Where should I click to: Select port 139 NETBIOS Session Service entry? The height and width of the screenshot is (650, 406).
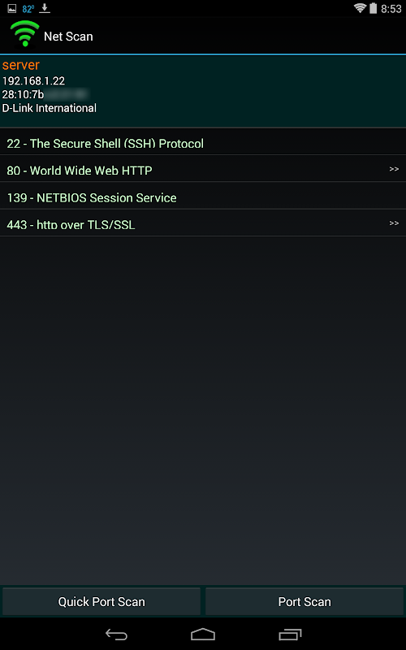(203, 196)
